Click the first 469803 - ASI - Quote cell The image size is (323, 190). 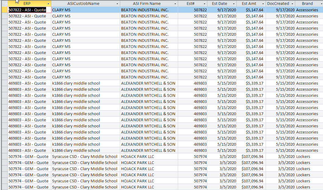[x=29, y=83]
